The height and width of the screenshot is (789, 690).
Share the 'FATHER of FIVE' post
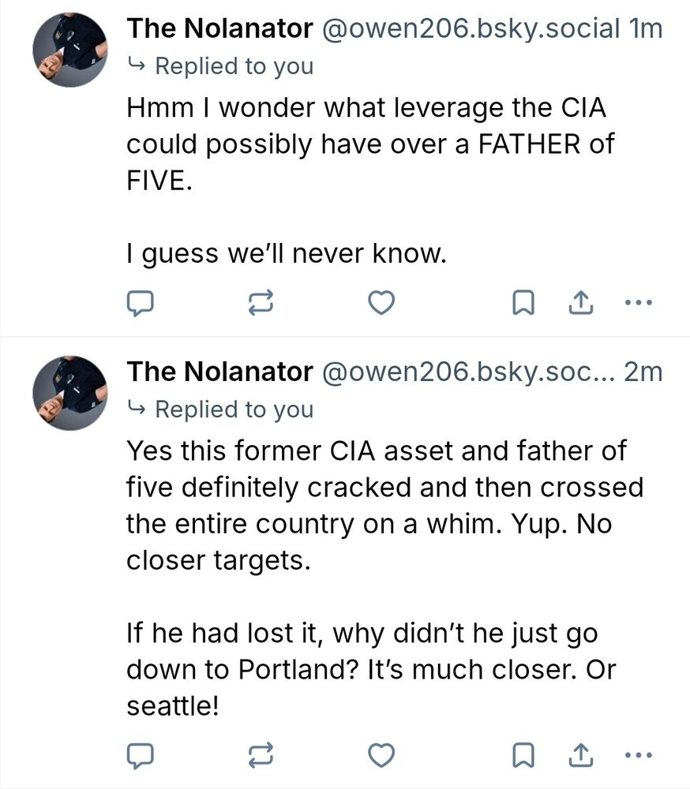[580, 302]
